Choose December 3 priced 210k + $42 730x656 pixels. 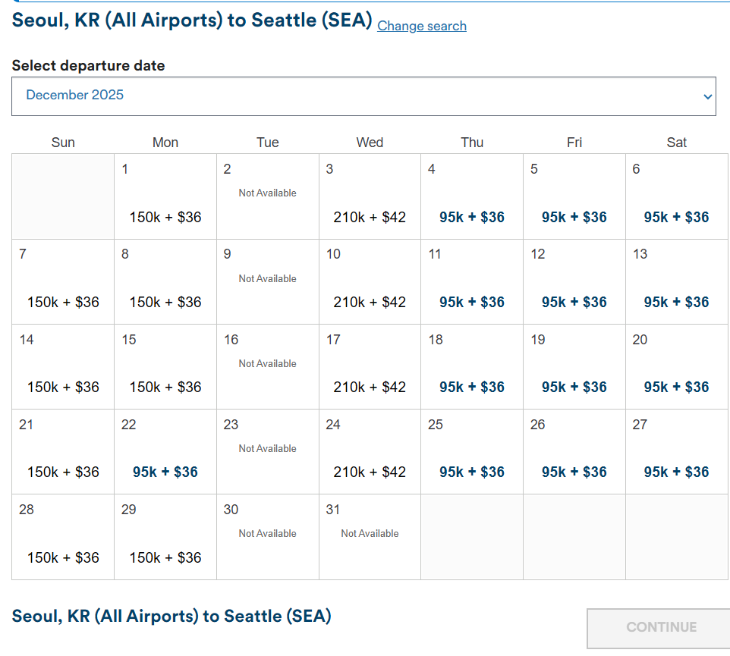point(370,197)
